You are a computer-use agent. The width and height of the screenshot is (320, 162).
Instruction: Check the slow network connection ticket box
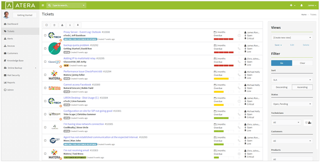tap(45, 128)
